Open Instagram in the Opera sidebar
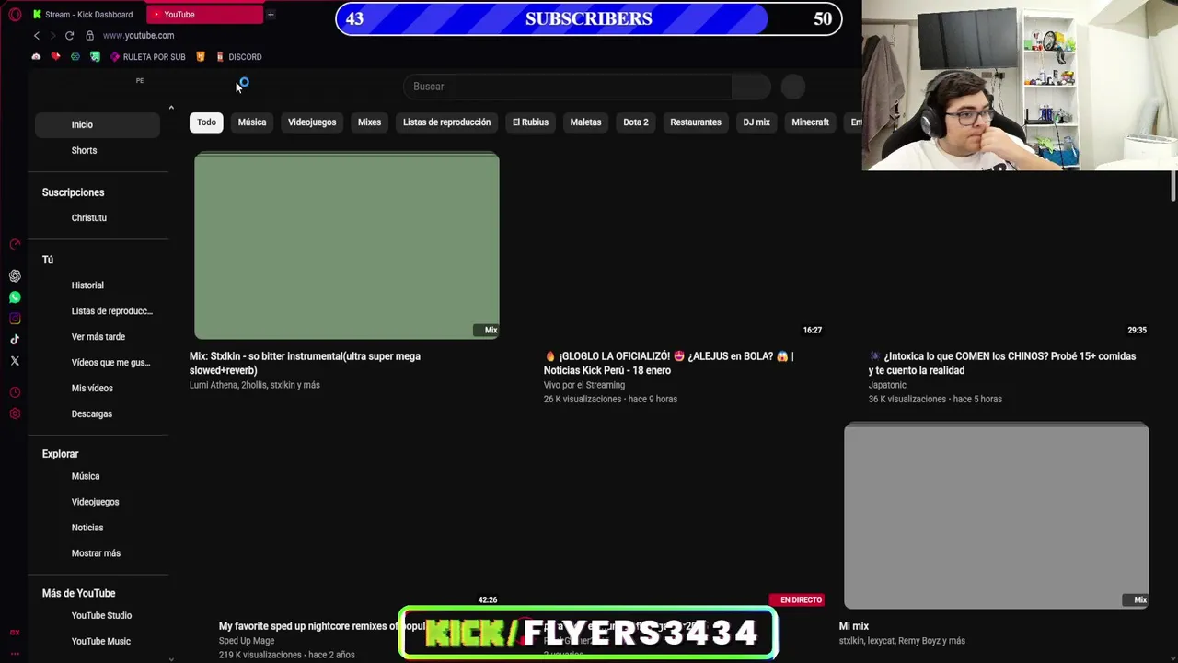 15,319
